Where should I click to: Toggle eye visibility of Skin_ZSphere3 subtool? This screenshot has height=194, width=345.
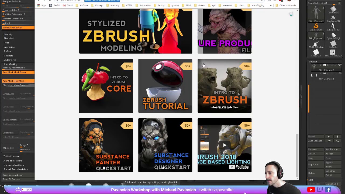340,74
